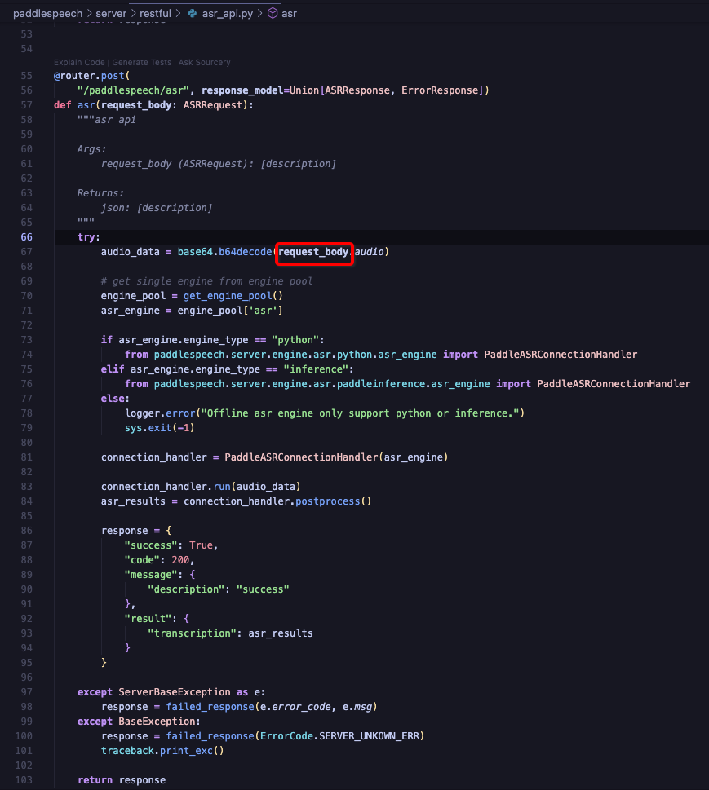The width and height of the screenshot is (709, 790).
Task: Click the highlighted request_body token
Action: (x=314, y=253)
